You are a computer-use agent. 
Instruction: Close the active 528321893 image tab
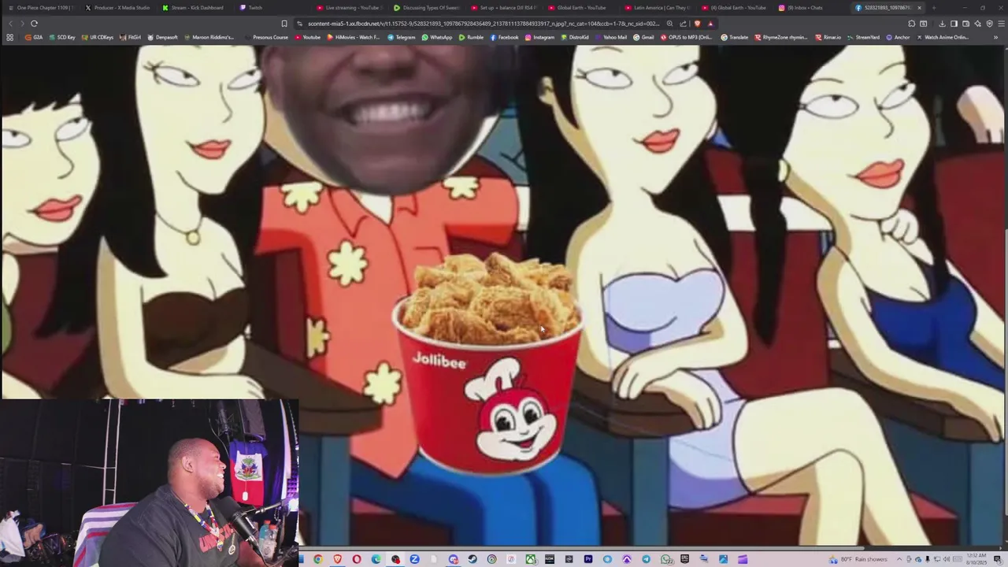pos(920,8)
